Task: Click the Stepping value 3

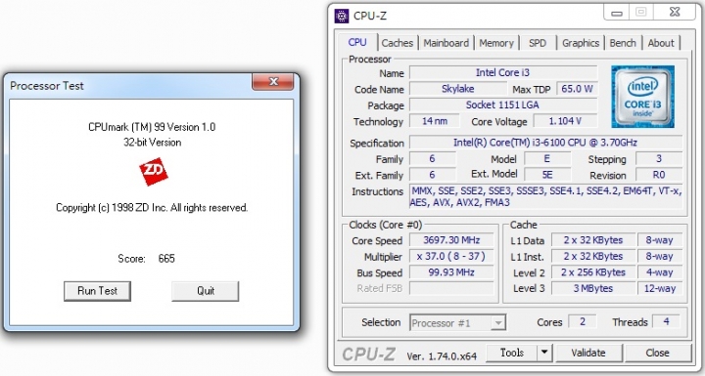Action: click(659, 159)
